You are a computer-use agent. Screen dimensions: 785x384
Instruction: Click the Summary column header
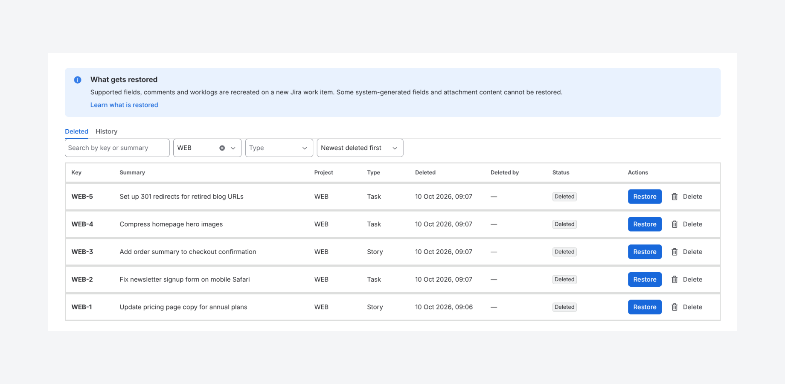click(x=132, y=173)
